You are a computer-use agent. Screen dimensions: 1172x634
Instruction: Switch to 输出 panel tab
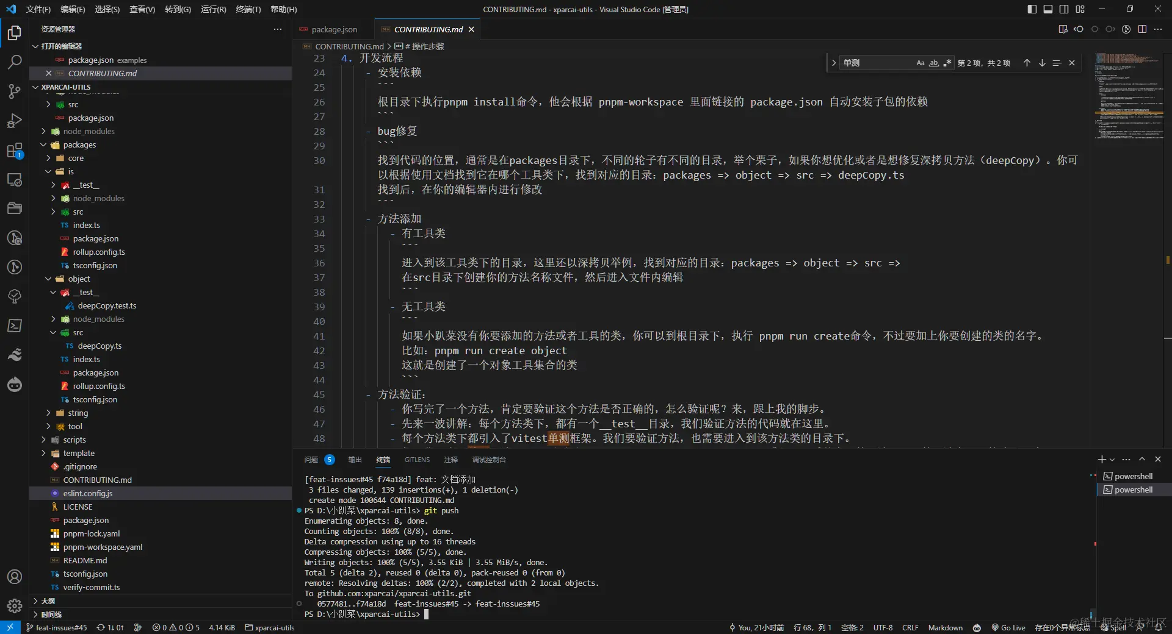355,460
